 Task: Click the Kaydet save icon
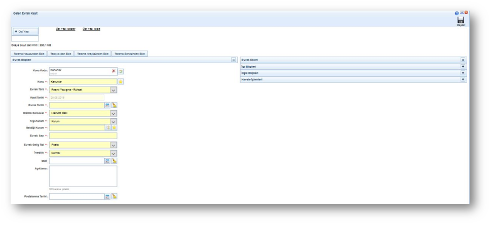pyautogui.click(x=461, y=20)
